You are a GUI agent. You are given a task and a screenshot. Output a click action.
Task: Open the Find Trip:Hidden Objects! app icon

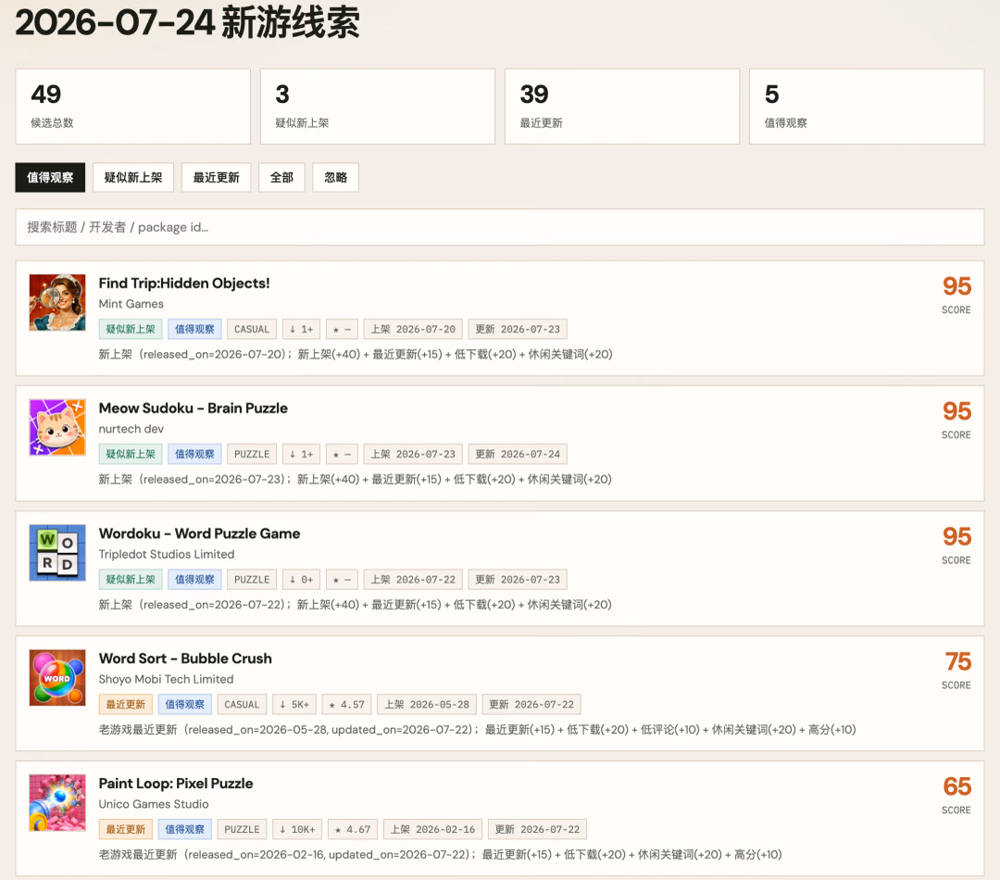pos(57,303)
